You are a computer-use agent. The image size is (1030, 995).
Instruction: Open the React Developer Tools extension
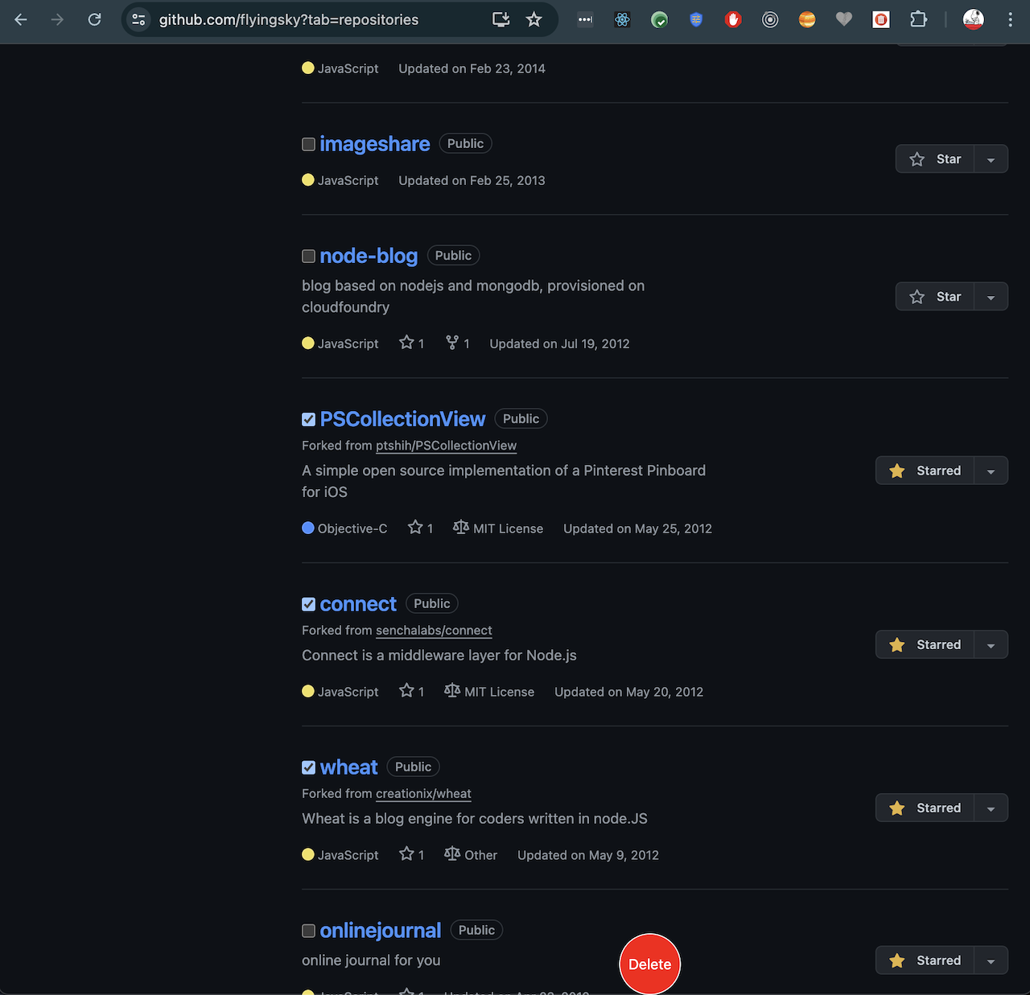tap(622, 19)
